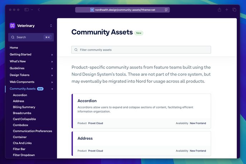The width and height of the screenshot is (246, 164).
Task: Open Guidelines in the sidebar
Action: (x=17, y=68)
